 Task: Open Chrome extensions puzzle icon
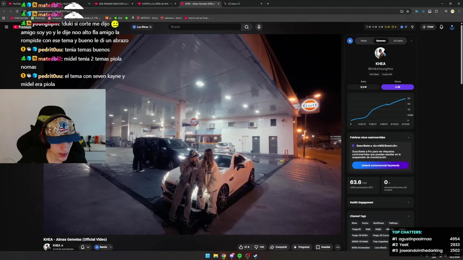(x=436, y=11)
